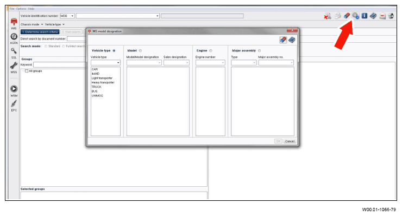Open the Options menu

[21, 9]
